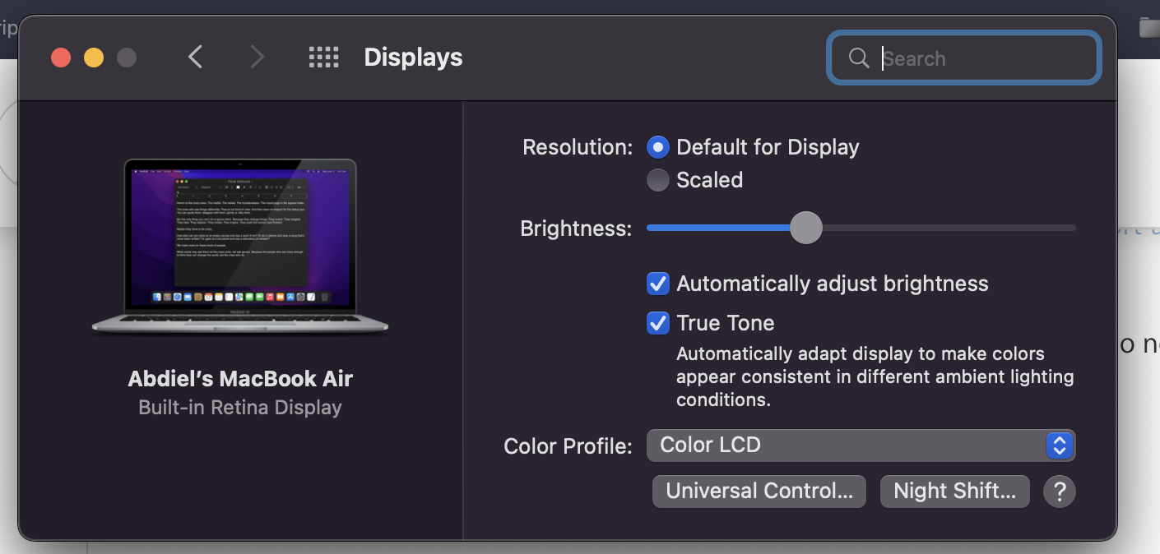Open help with the question mark button
This screenshot has height=554, width=1160.
tap(1059, 492)
